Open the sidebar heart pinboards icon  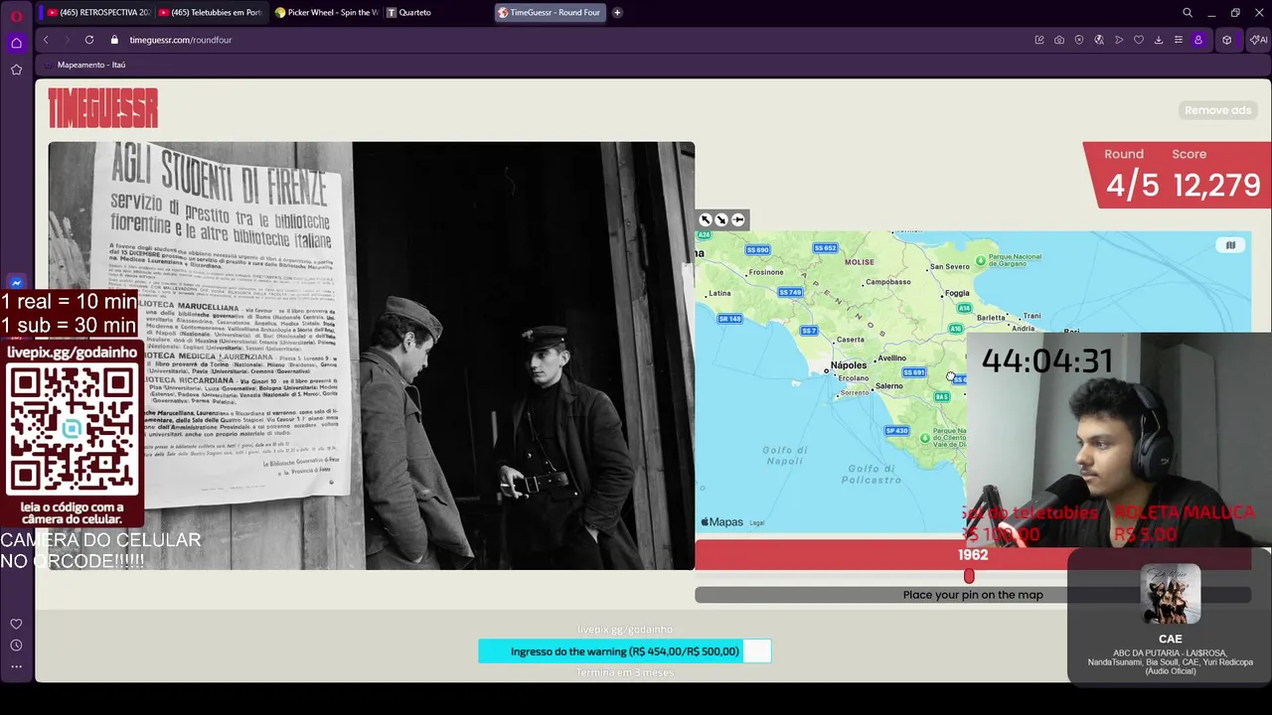tap(16, 624)
